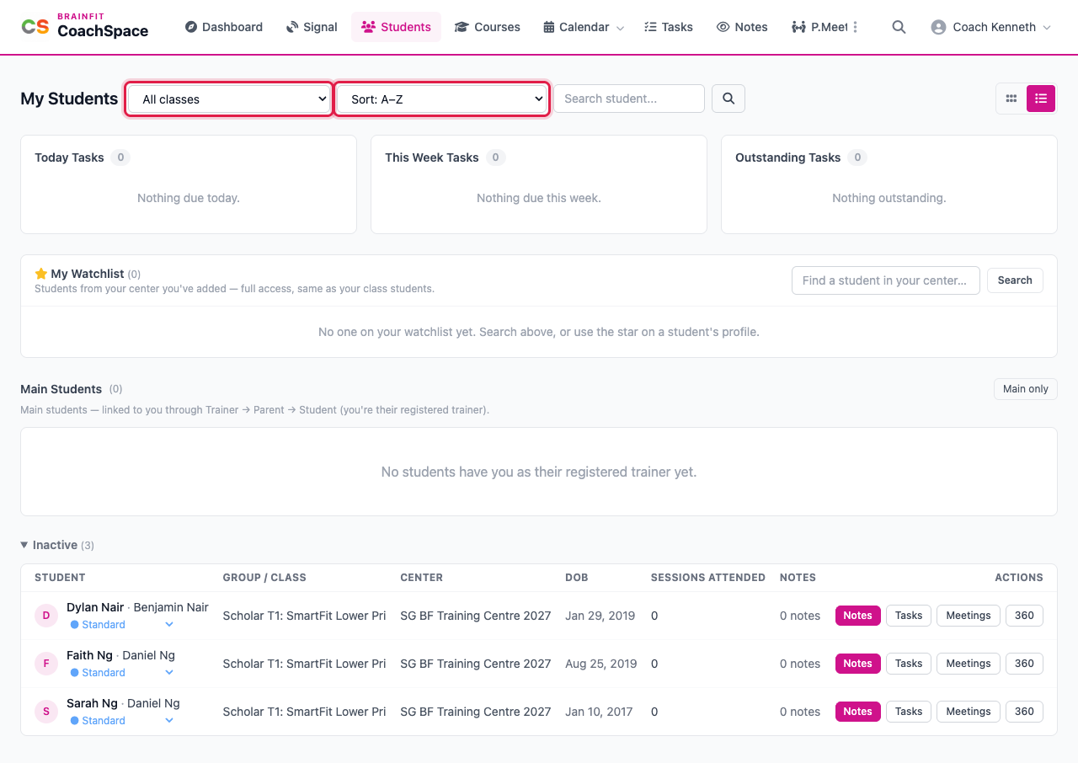This screenshot has width=1078, height=763.
Task: Click the student search magnifier button
Action: click(728, 99)
